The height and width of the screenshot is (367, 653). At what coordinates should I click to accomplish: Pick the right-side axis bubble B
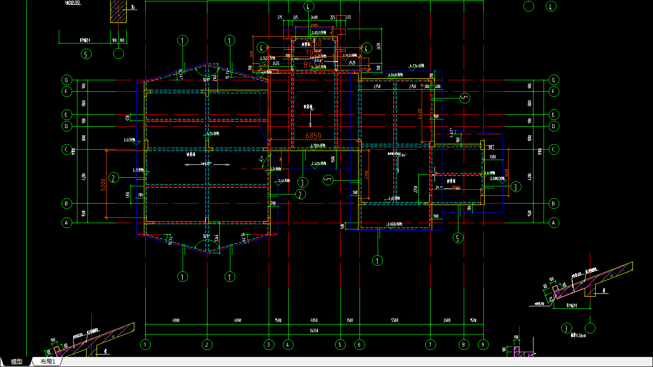click(x=554, y=204)
